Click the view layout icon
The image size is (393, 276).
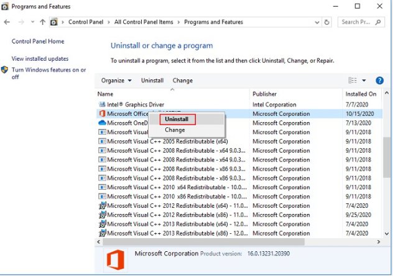353,80
